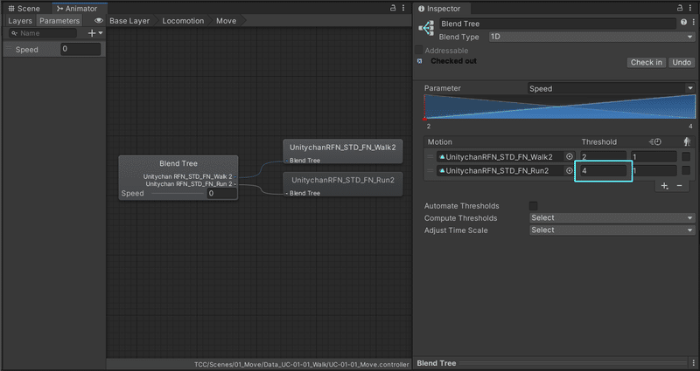The height and width of the screenshot is (371, 700).
Task: Switch to the Scene tab
Action: coord(23,9)
